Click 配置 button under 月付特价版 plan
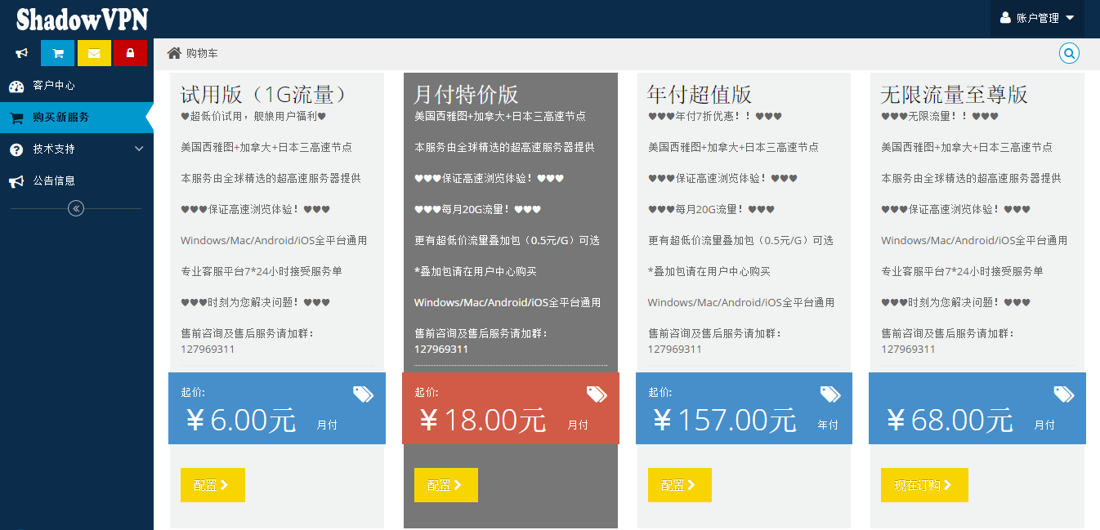 click(x=446, y=485)
